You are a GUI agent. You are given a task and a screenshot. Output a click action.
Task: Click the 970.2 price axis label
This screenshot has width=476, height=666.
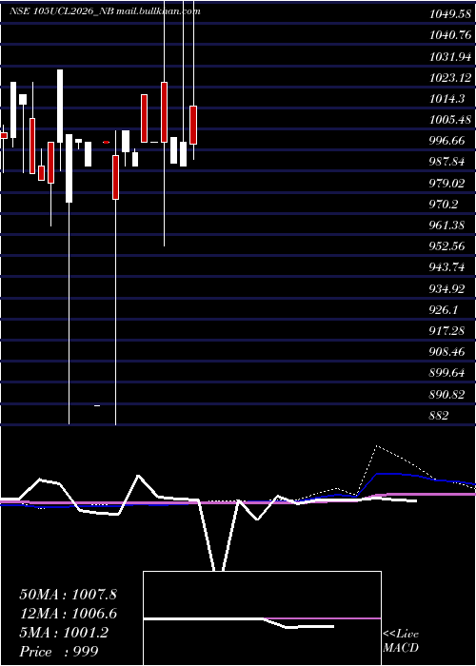444,205
